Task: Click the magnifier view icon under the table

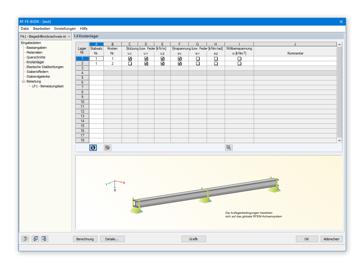Action: 229,148
